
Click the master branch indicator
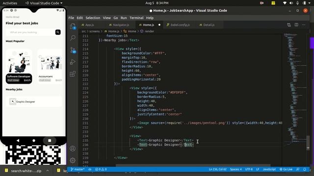click(78, 169)
